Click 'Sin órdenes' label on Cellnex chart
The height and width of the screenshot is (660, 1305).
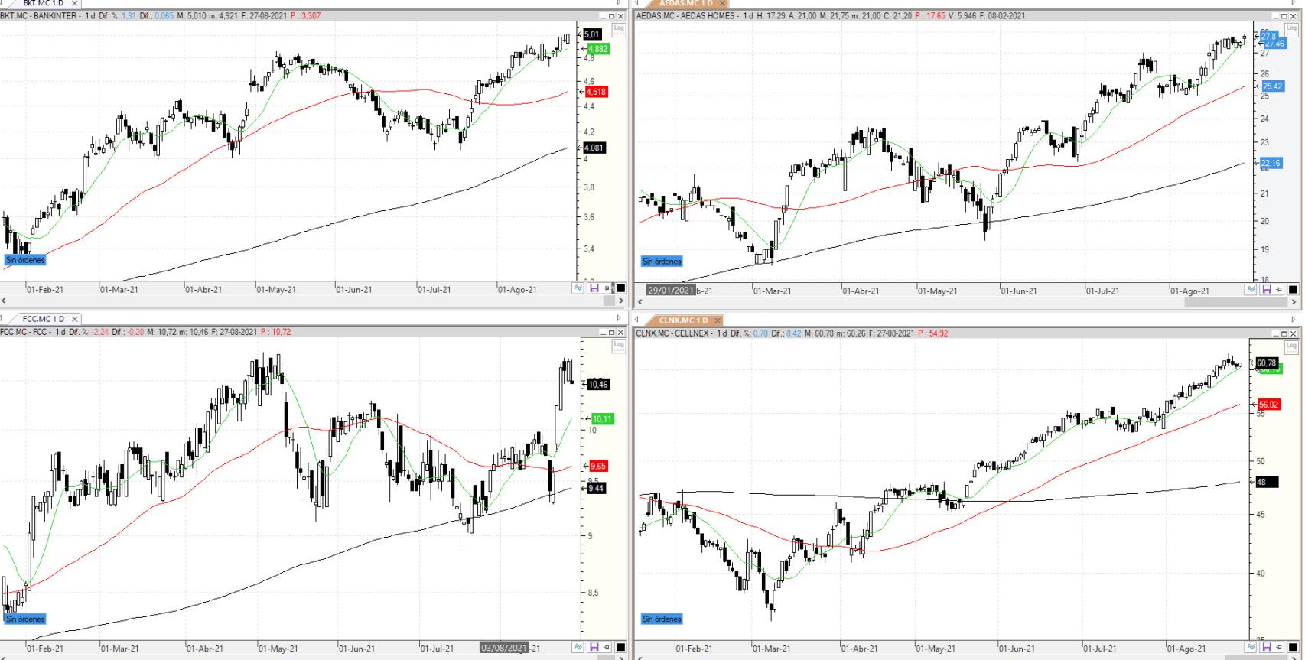(x=662, y=619)
